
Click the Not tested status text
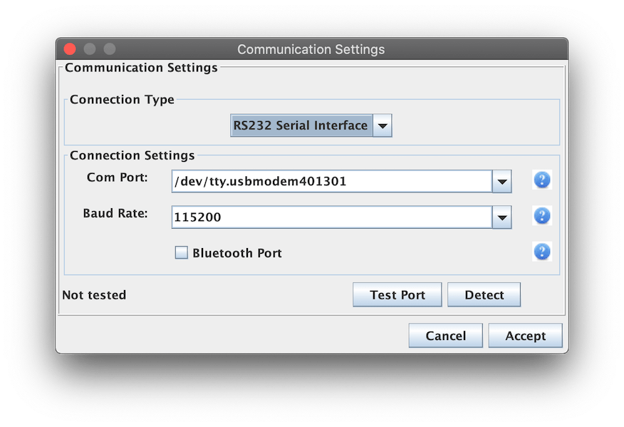[94, 295]
